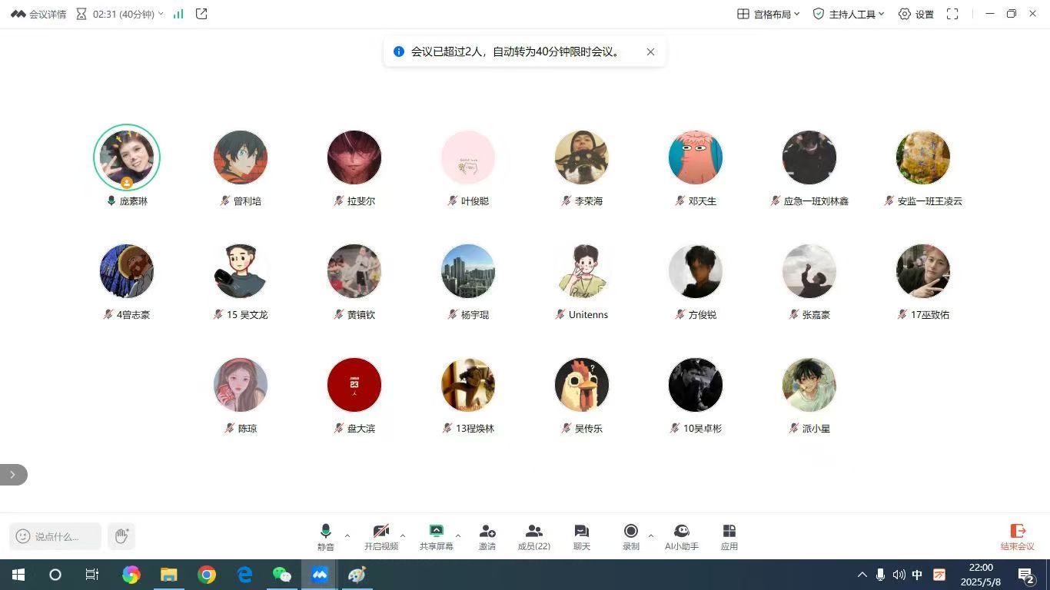The width and height of the screenshot is (1050, 590).
Task: Open Windows notification center icon
Action: 1027,575
